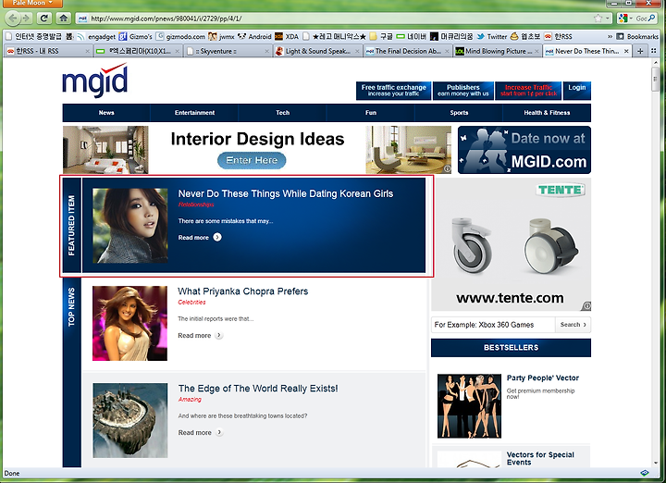Image resolution: width=666 pixels, height=483 pixels.
Task: Open the Amazing category link
Action: [x=190, y=400]
